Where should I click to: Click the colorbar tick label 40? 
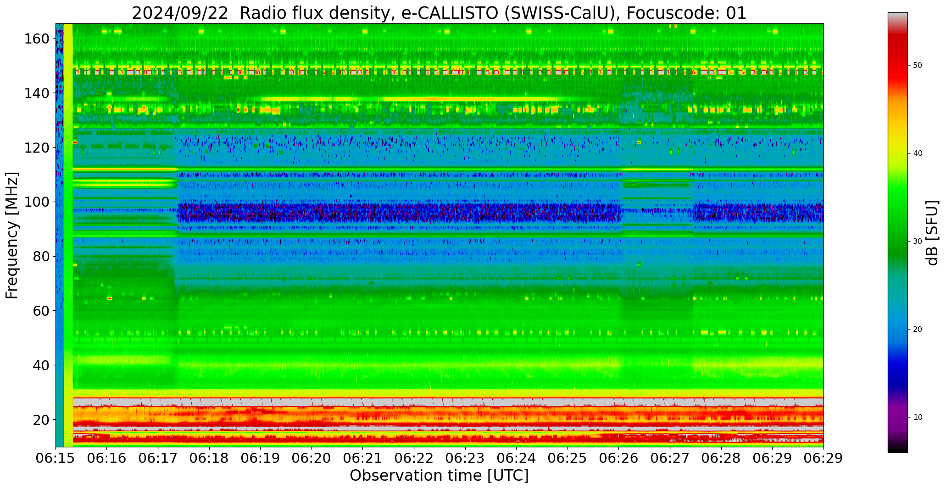[918, 154]
